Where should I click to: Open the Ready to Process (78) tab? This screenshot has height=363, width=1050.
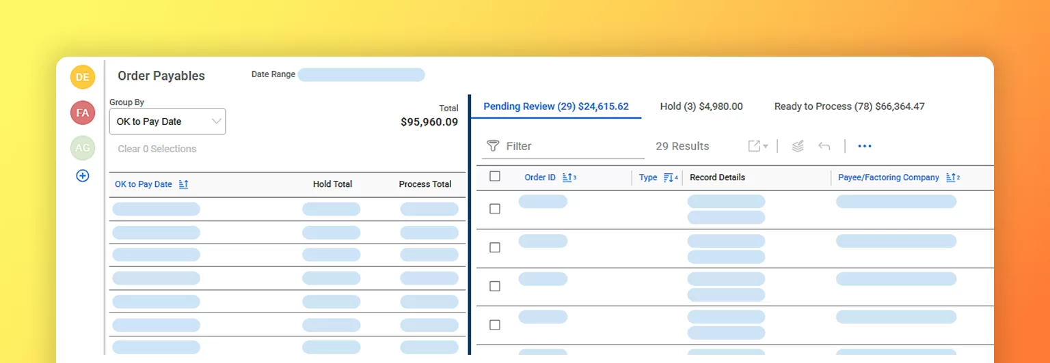coord(849,106)
